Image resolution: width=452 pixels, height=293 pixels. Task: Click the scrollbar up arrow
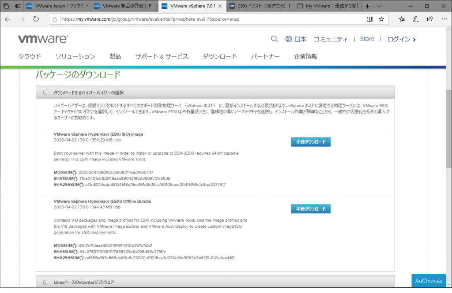[x=448, y=30]
